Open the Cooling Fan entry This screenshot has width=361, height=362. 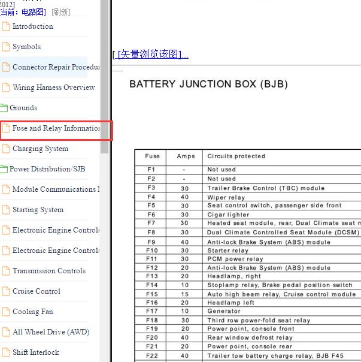33,312
